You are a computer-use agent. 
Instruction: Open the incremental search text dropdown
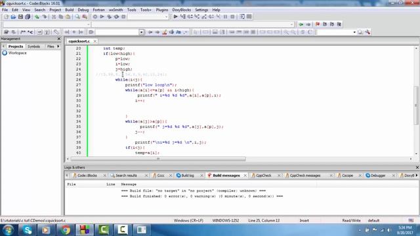142,32
